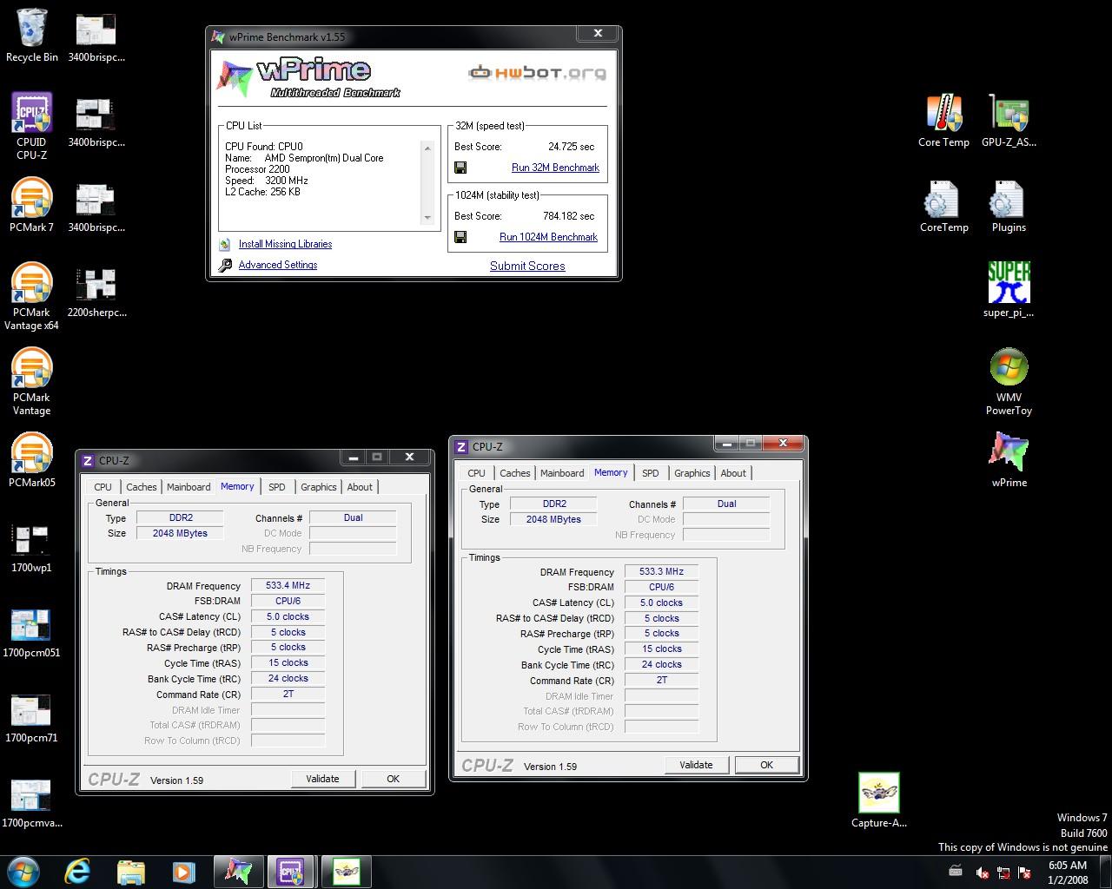The height and width of the screenshot is (889, 1112).
Task: Open the Recycle Bin desktop icon
Action: pyautogui.click(x=32, y=36)
